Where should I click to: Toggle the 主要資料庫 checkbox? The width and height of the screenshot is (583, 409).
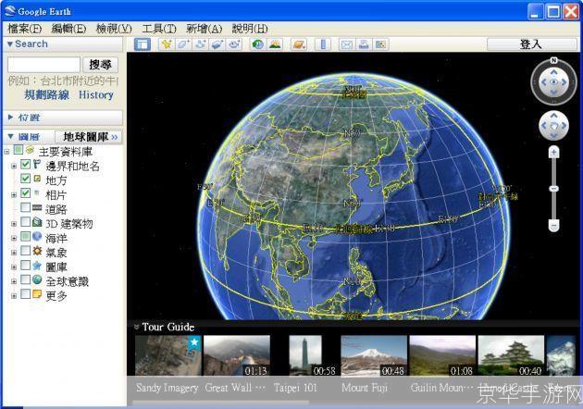19,150
